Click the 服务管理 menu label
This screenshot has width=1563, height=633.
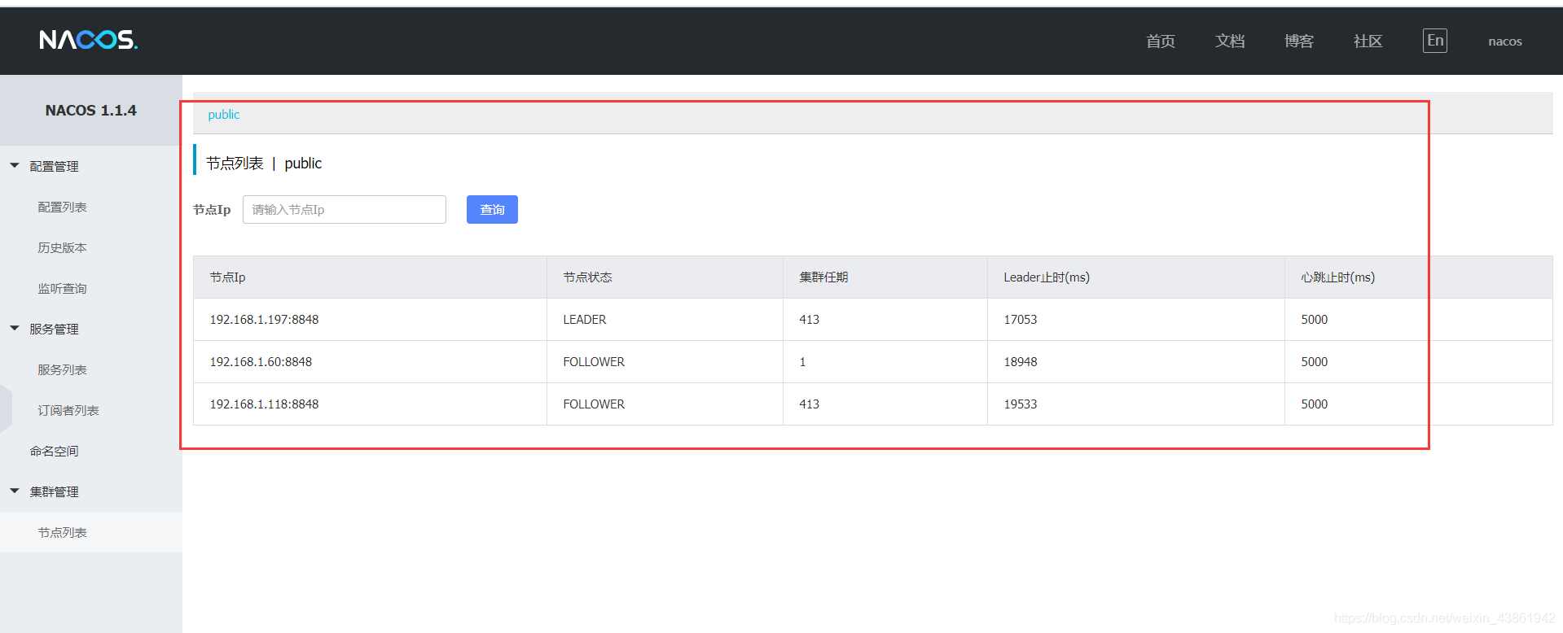pyautogui.click(x=54, y=330)
